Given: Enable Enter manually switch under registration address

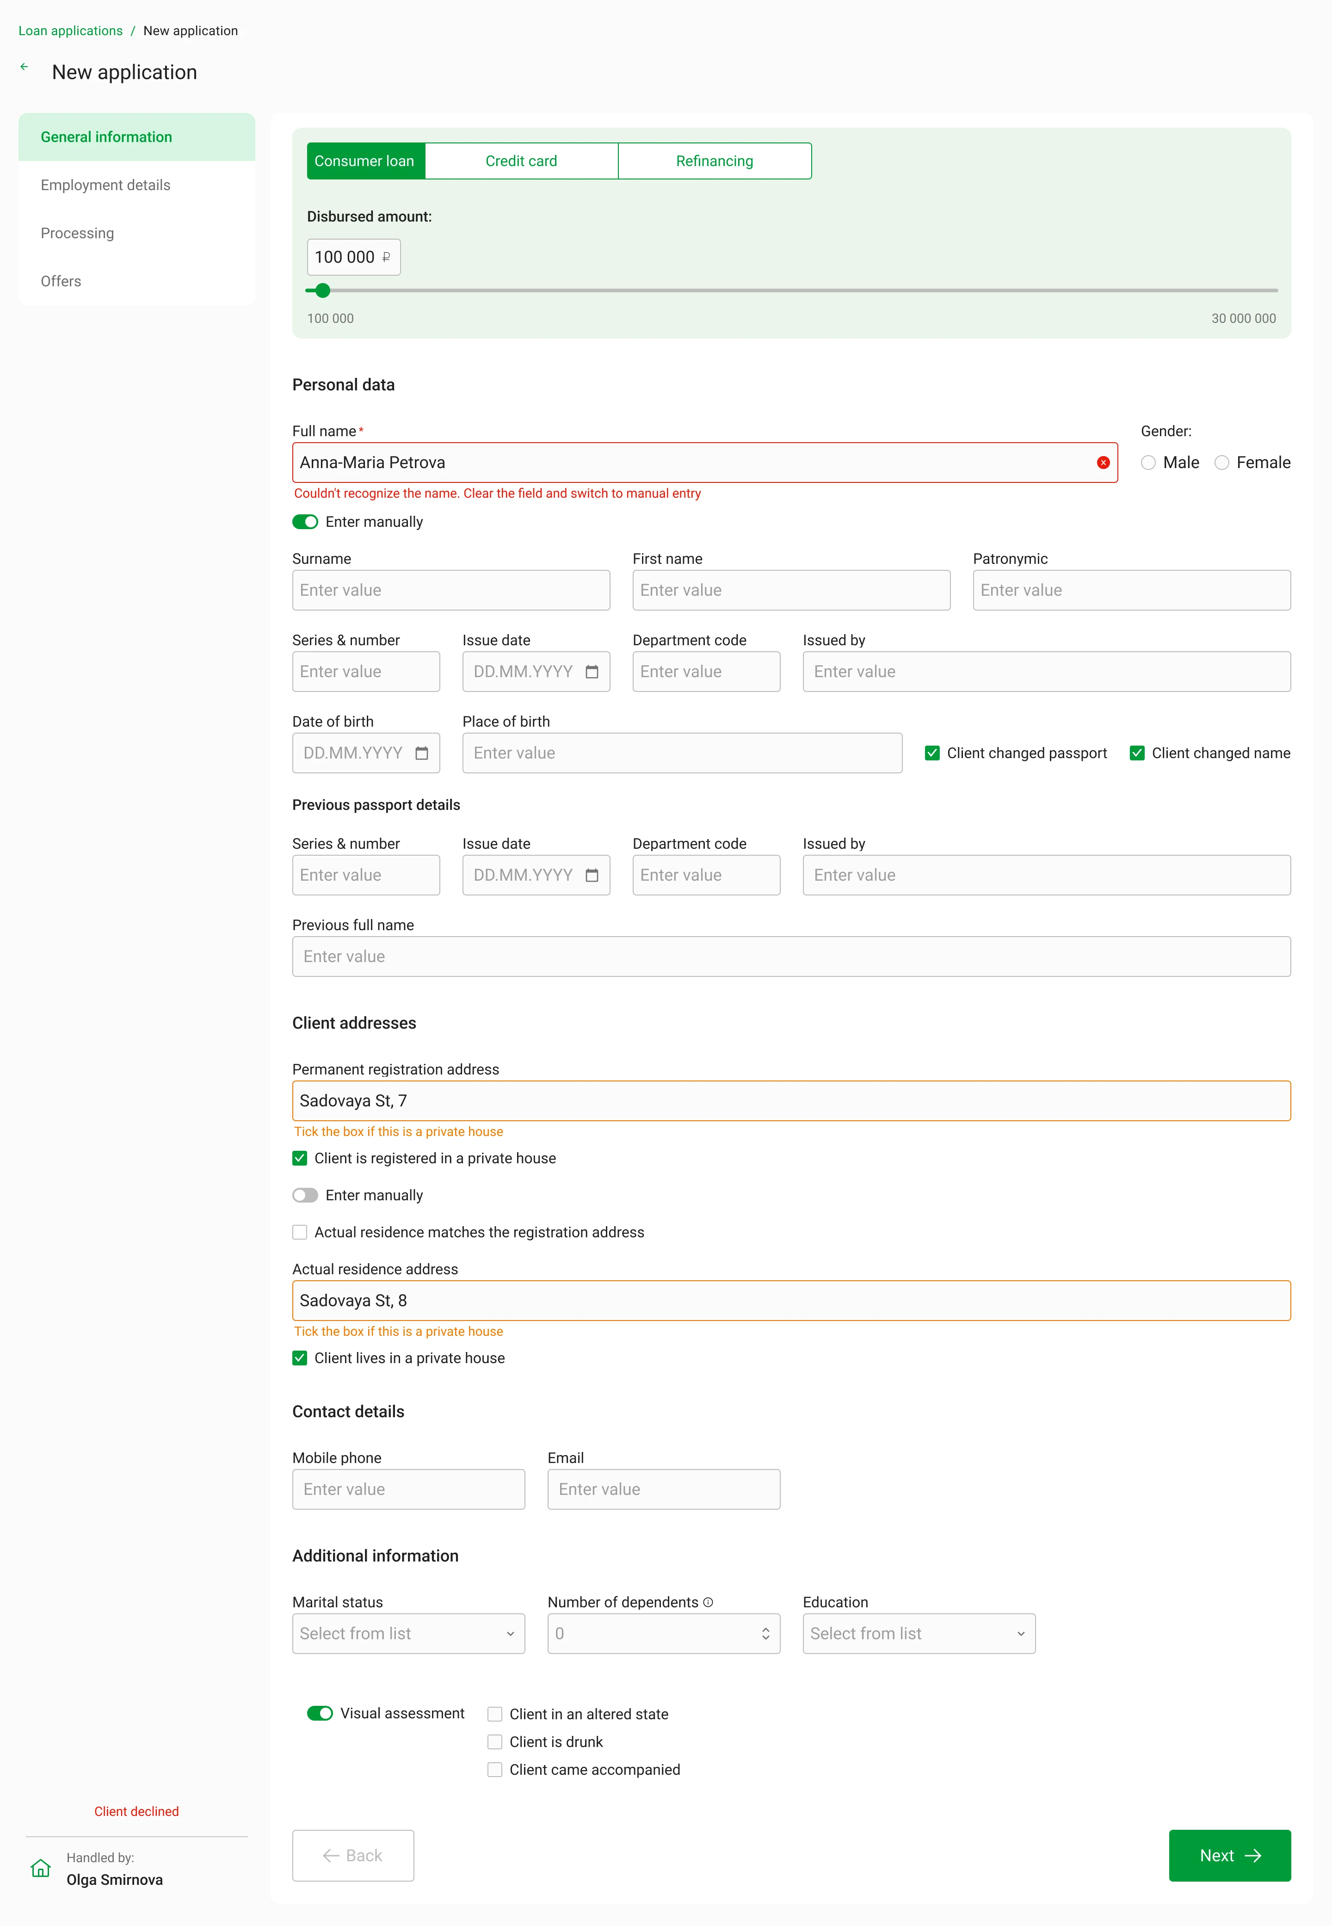Looking at the screenshot, I should (305, 1195).
